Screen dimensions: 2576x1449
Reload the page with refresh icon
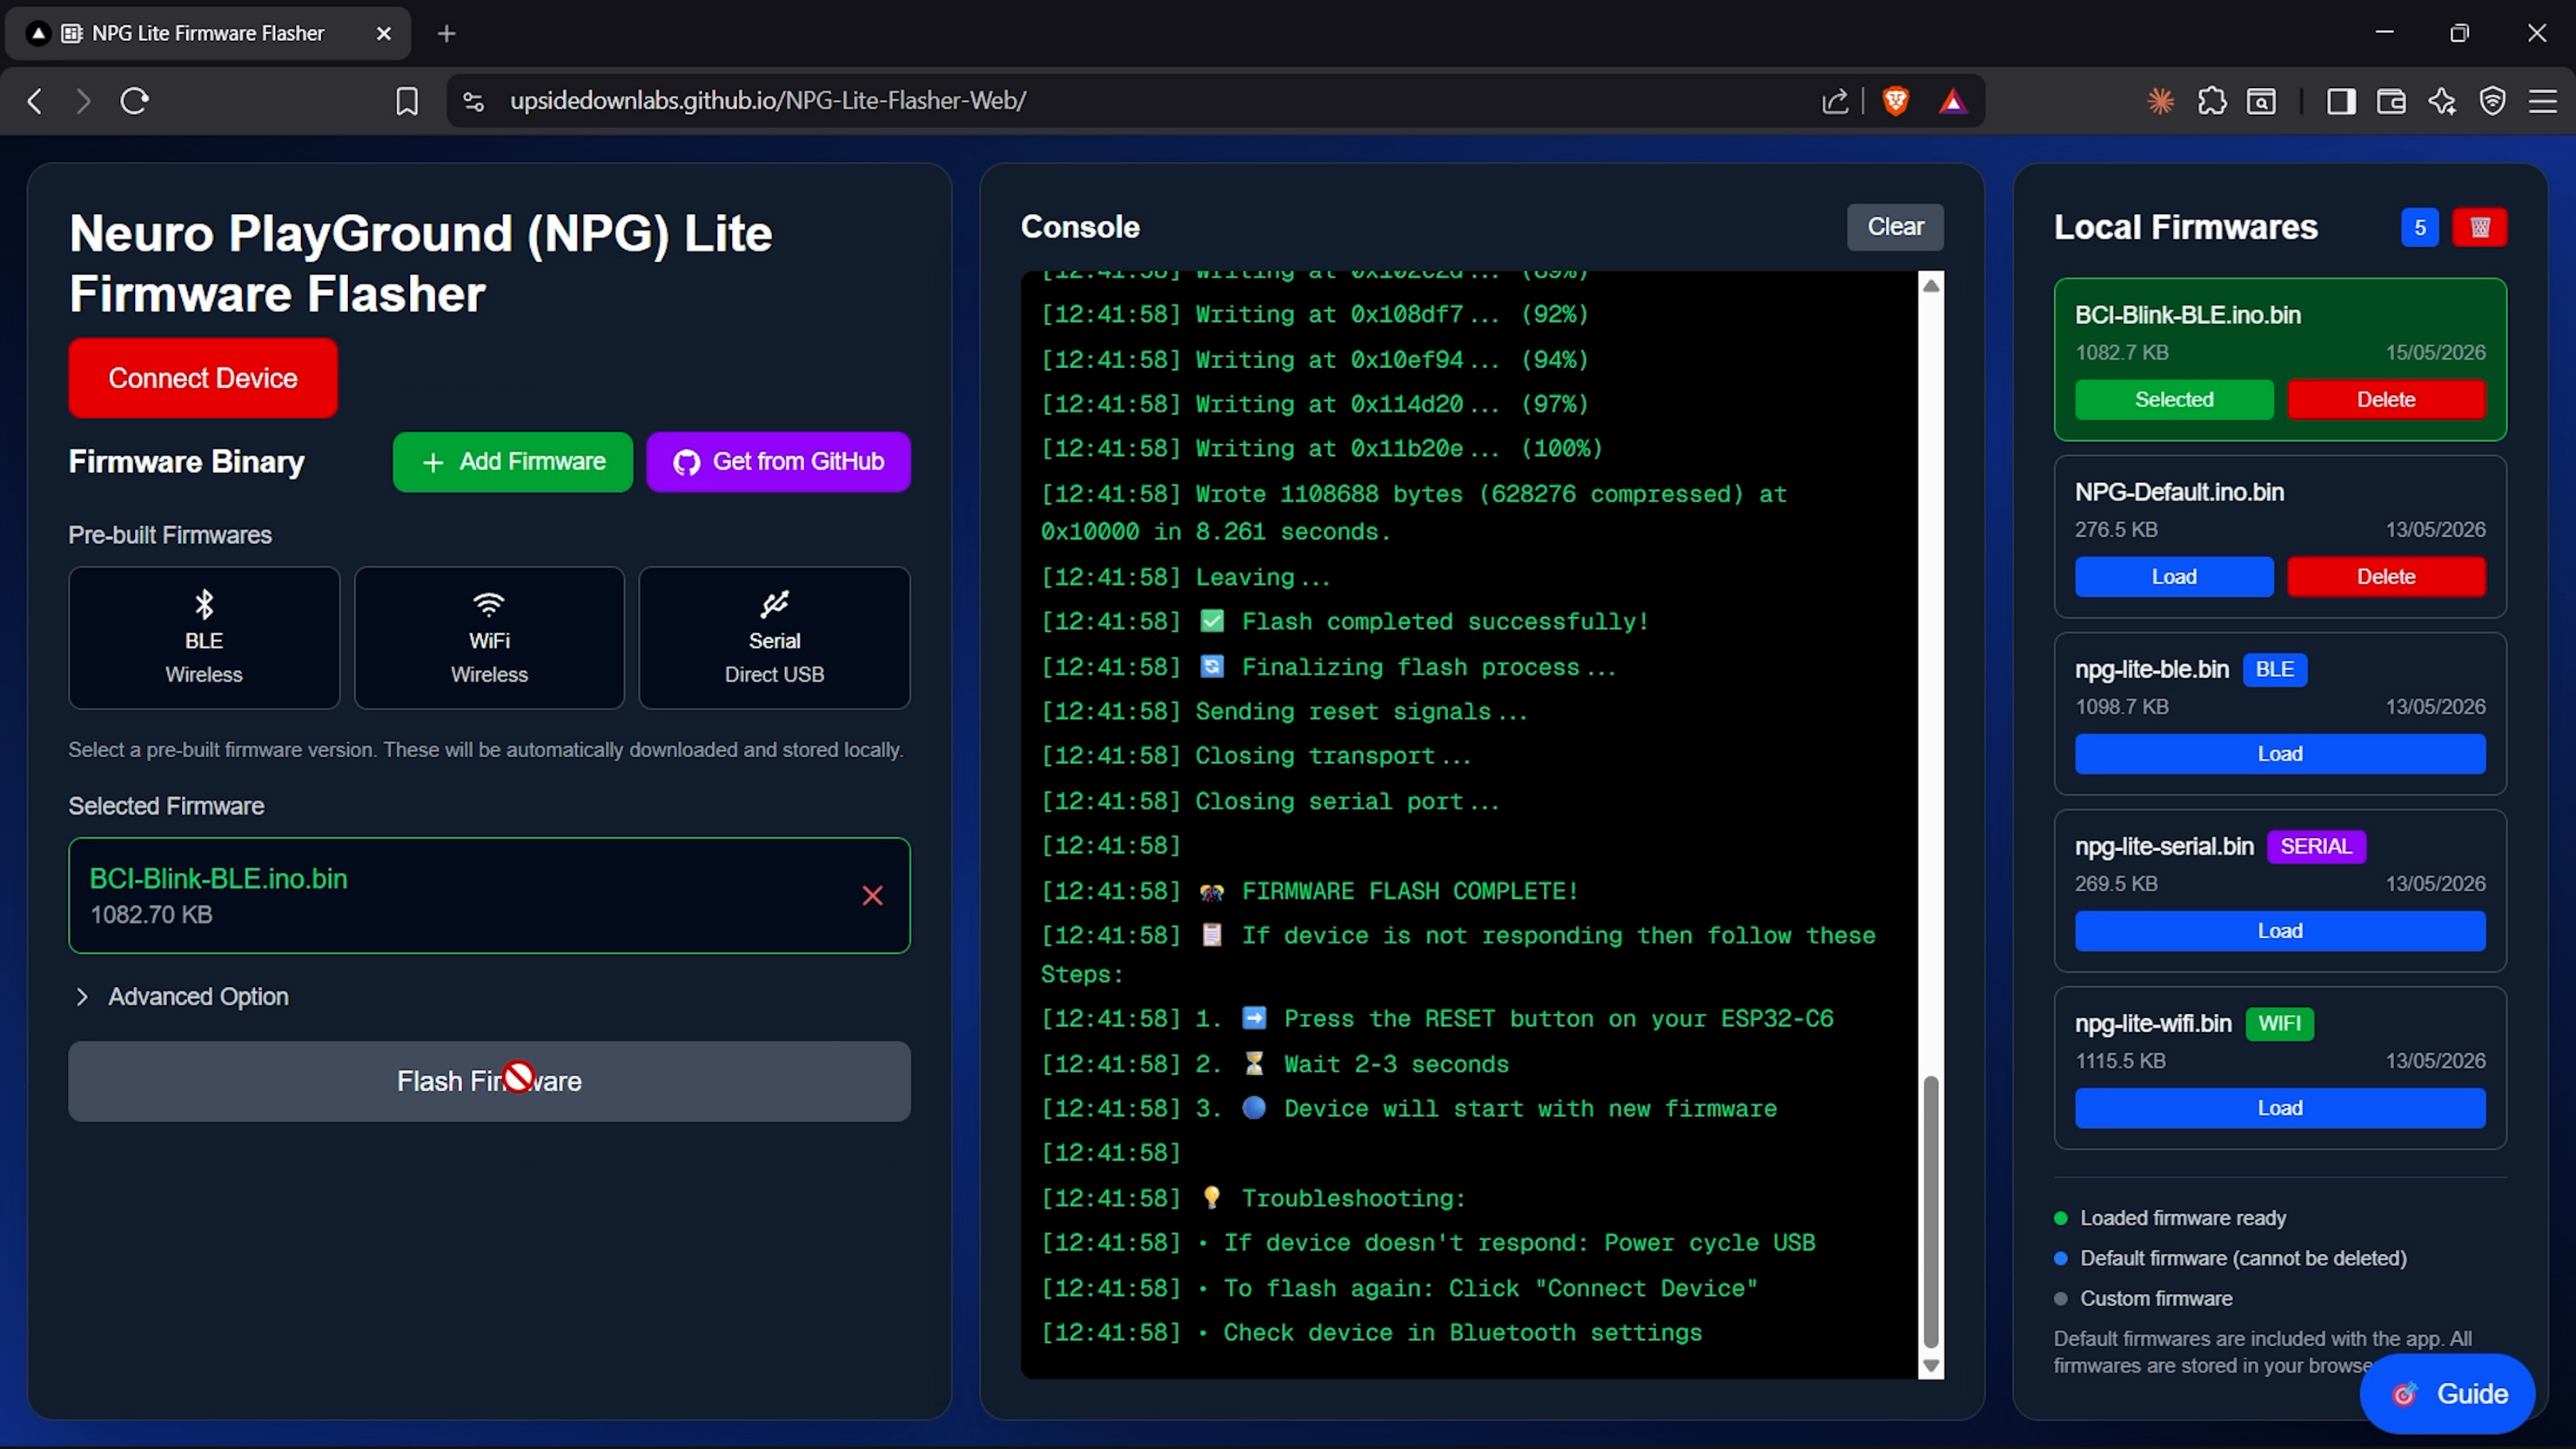(135, 101)
